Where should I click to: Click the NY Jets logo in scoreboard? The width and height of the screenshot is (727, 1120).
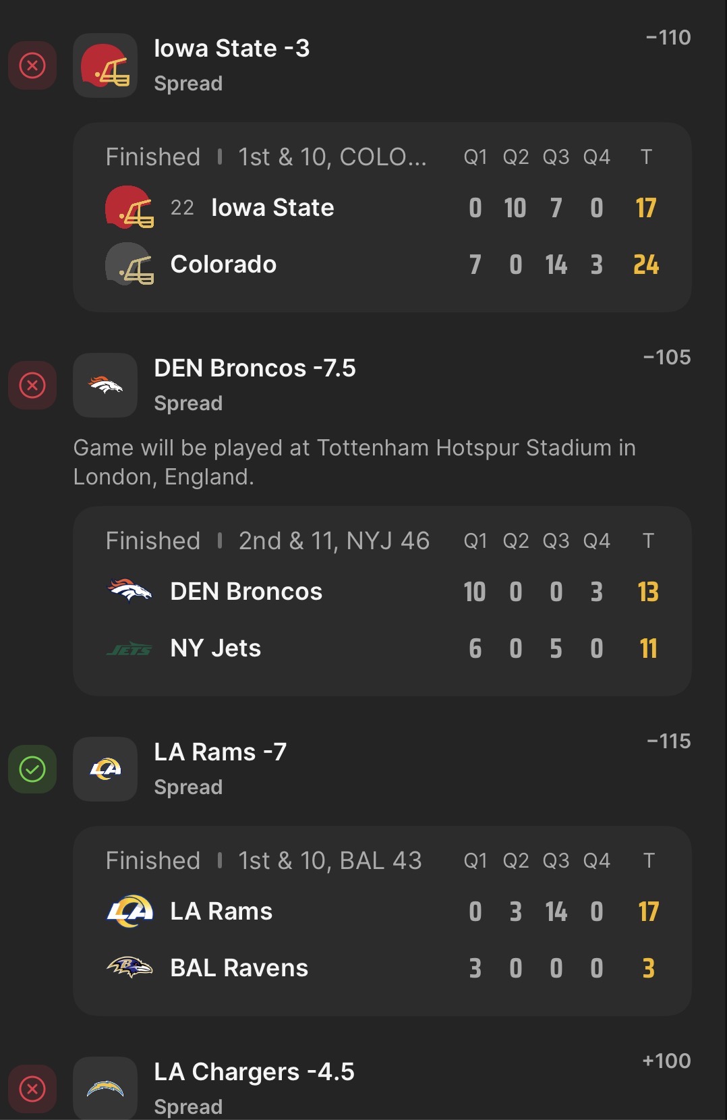click(129, 649)
